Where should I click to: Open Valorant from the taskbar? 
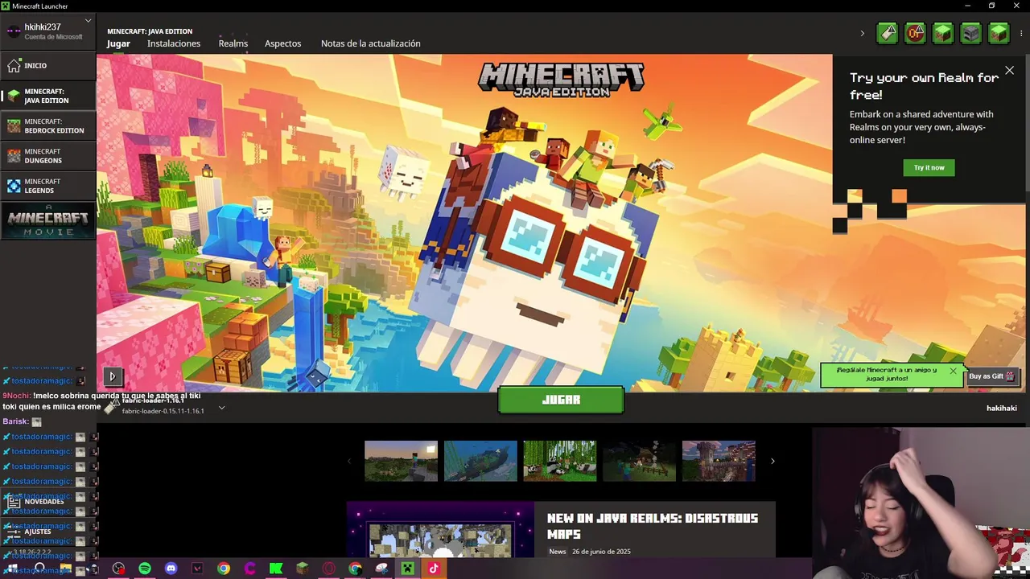tap(197, 569)
